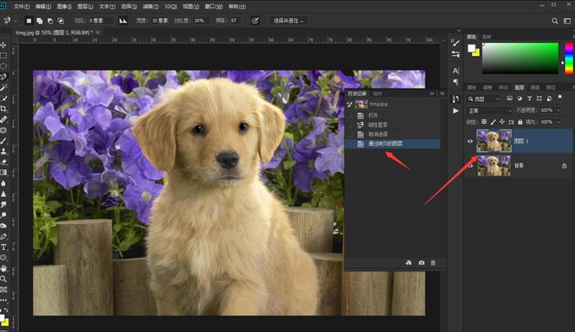Select the Crop tool
The width and height of the screenshot is (575, 332).
coord(3,108)
